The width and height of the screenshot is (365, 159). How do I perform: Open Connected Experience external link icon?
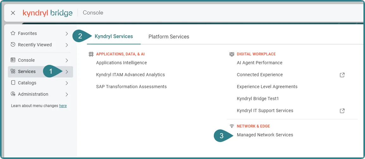coord(342,75)
